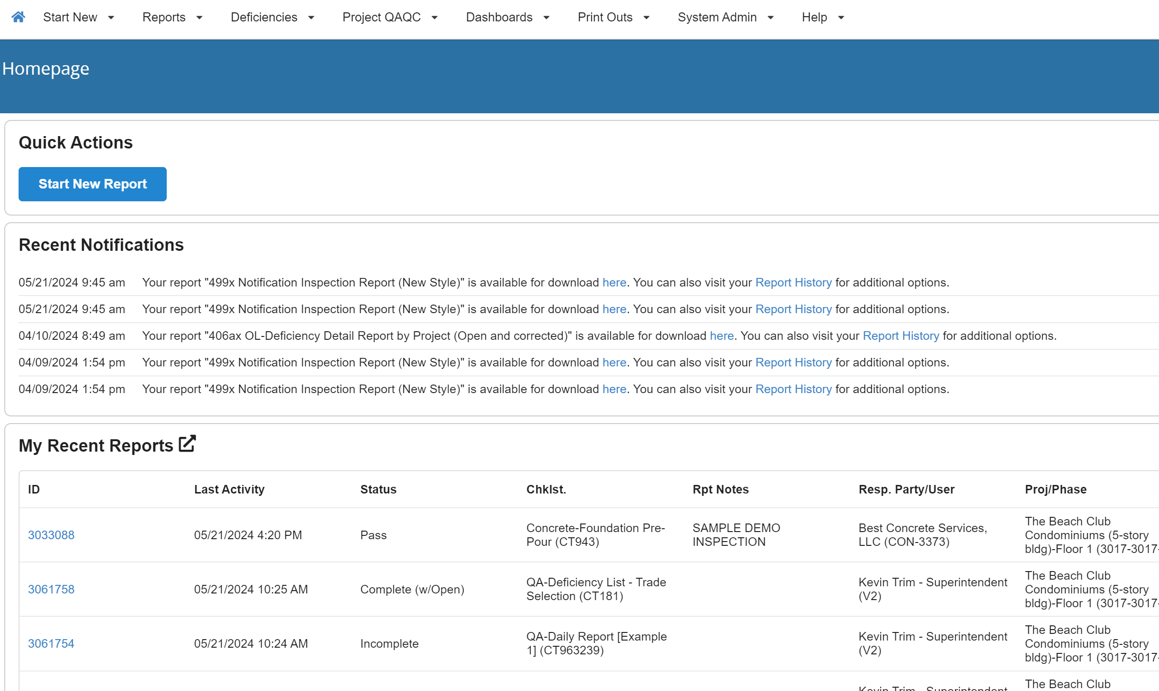
Task: Download first 04/09/2024 report via 'here'
Action: 614,362
